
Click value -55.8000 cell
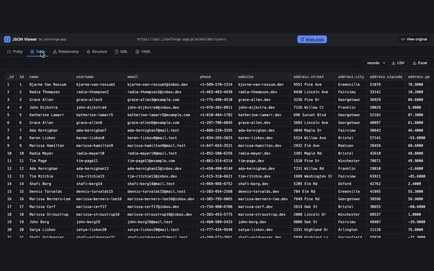click(x=417, y=138)
